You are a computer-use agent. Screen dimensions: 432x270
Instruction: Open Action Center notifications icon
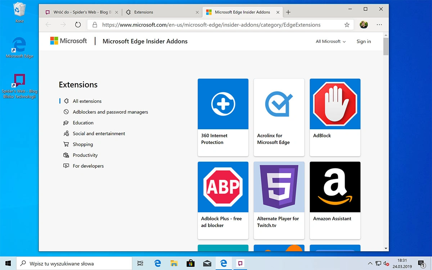coord(422,264)
